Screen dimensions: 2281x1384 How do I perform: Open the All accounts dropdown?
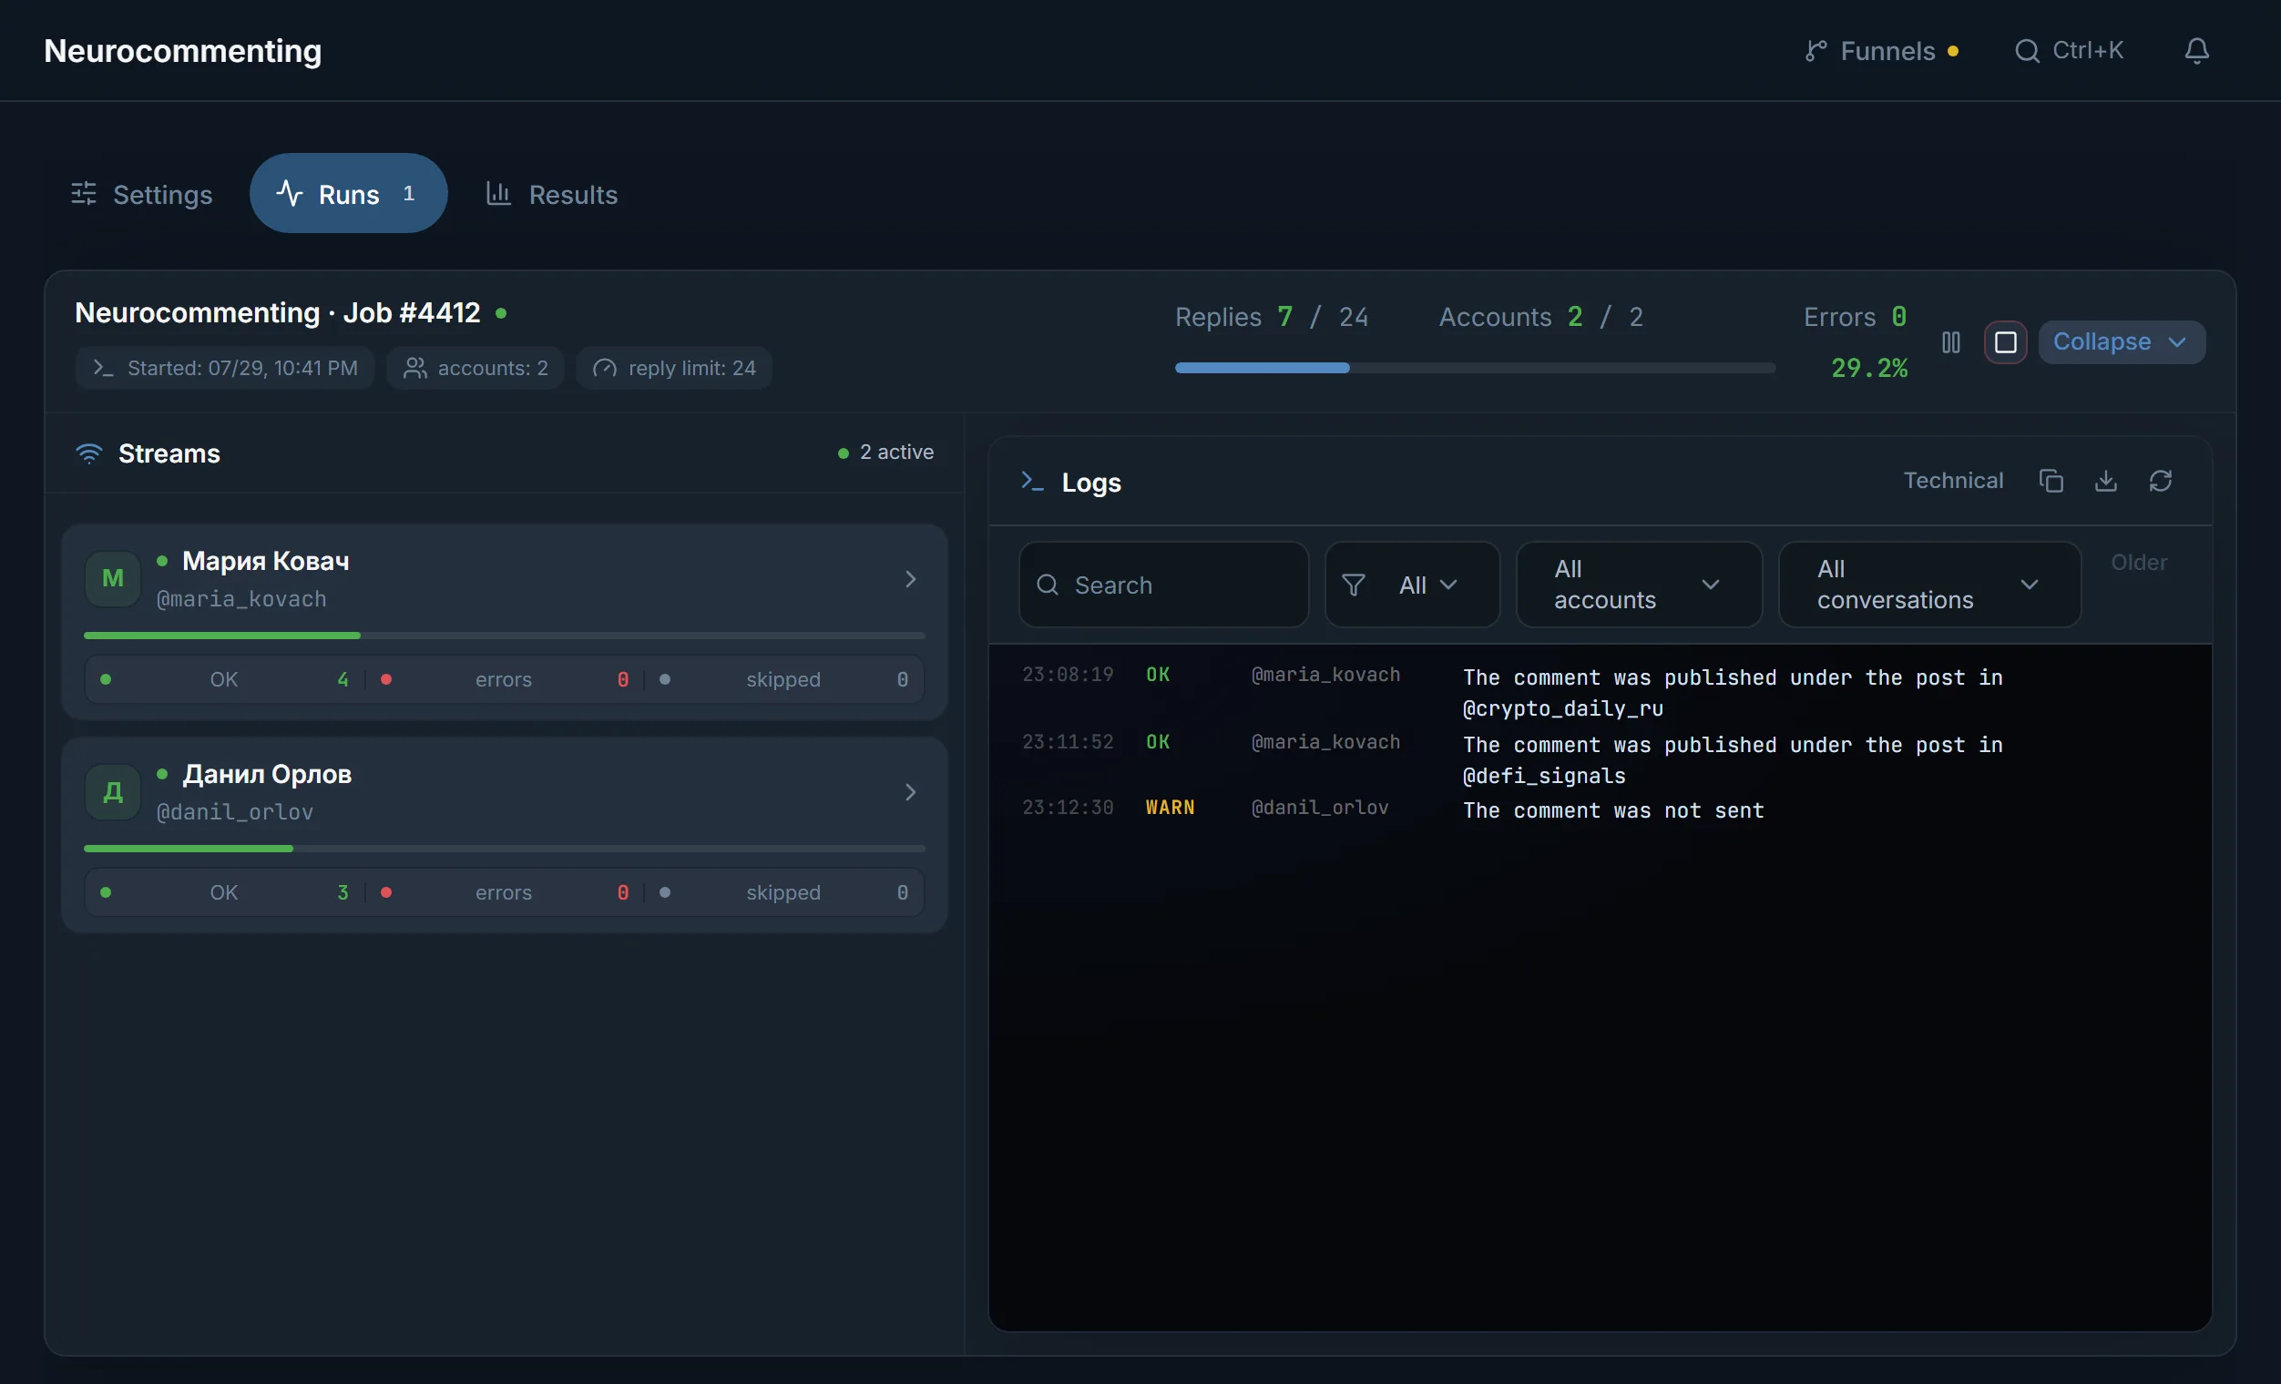tap(1639, 585)
